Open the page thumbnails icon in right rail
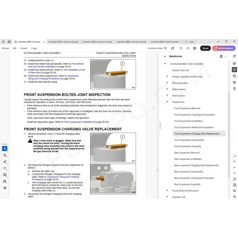The height and width of the screenshot is (238, 238). (x=234, y=76)
